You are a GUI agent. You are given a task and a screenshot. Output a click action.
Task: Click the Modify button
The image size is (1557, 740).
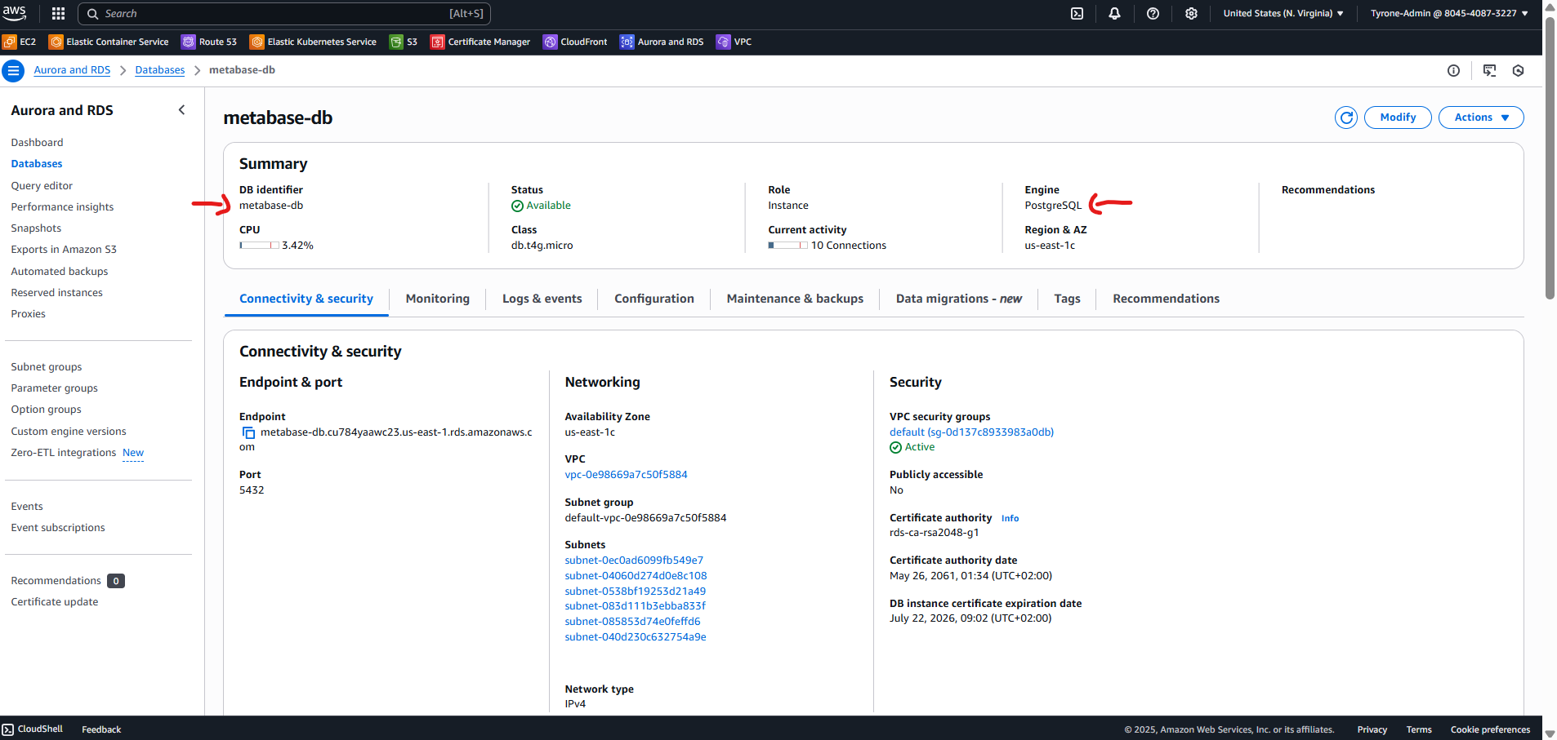1398,117
